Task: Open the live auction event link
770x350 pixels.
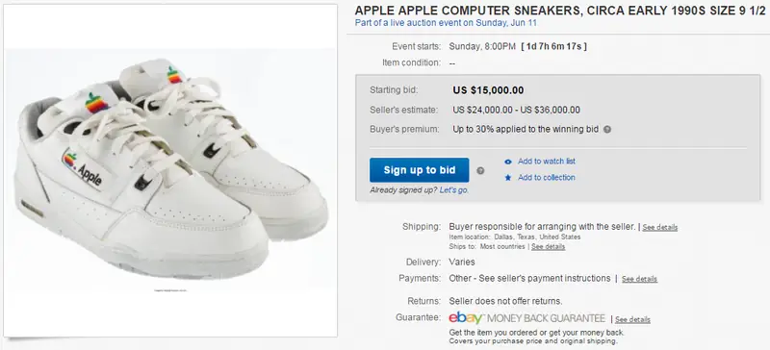Action: (x=446, y=23)
